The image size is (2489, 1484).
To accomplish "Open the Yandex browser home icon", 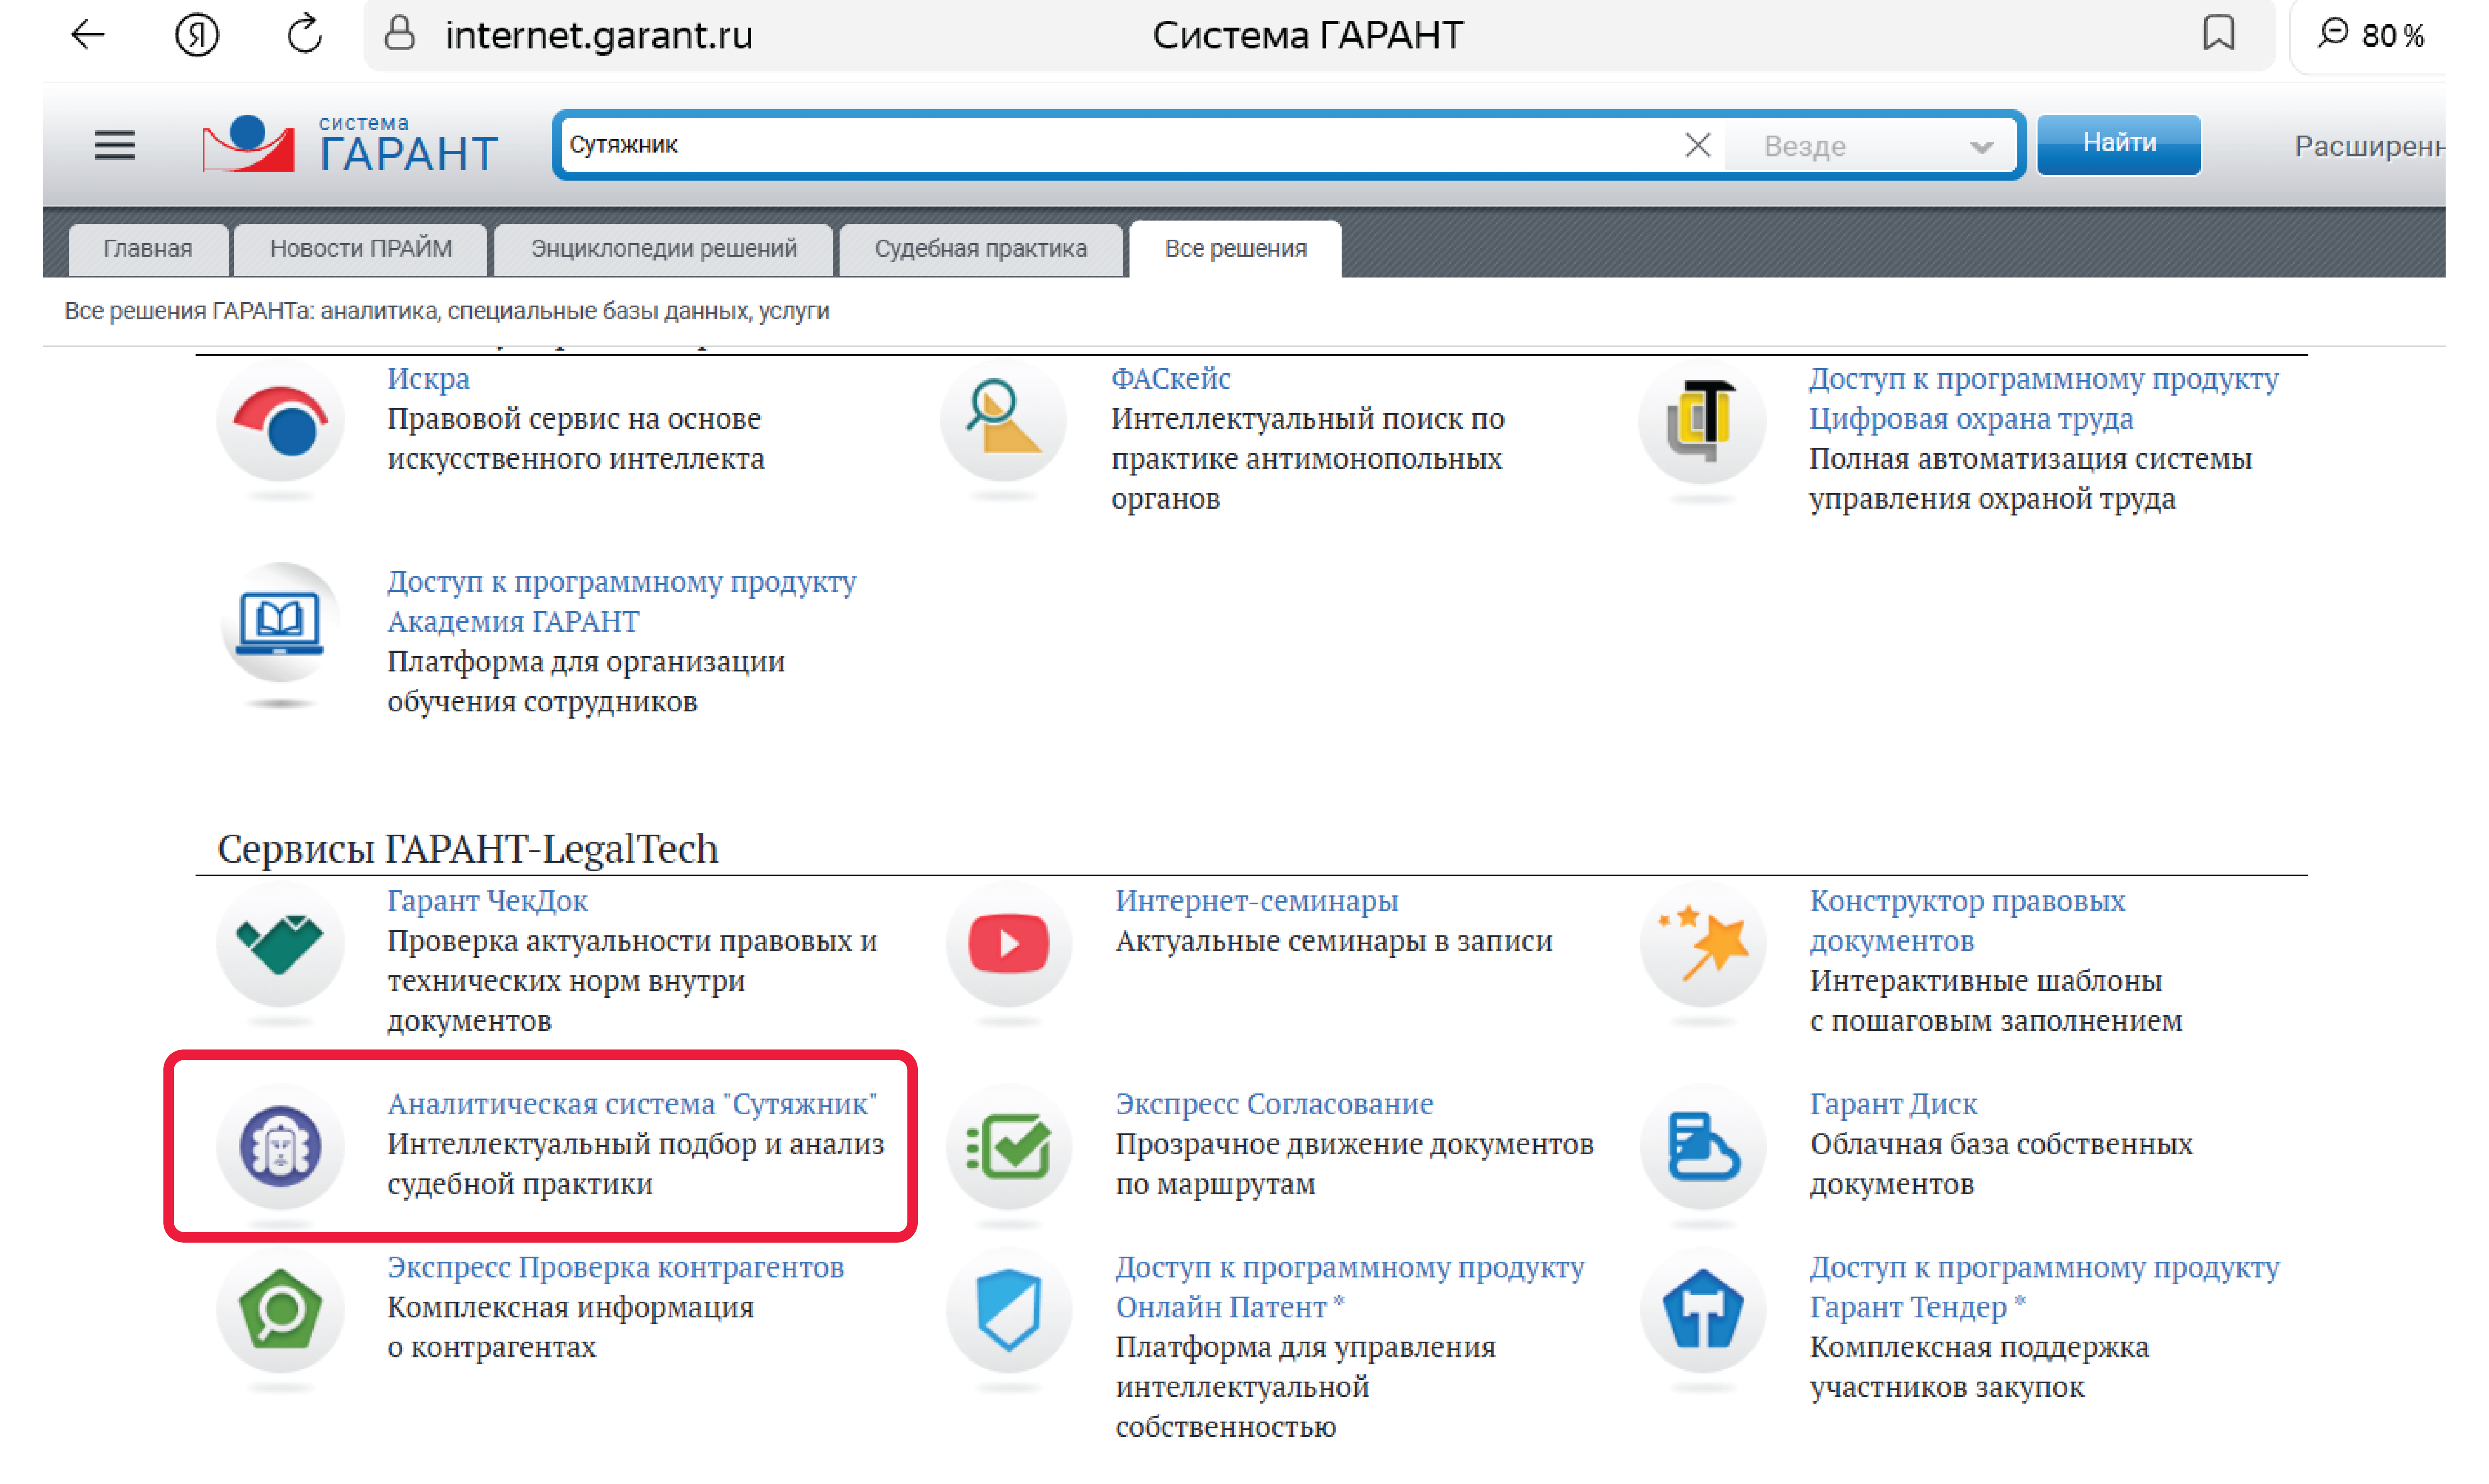I will 196,35.
